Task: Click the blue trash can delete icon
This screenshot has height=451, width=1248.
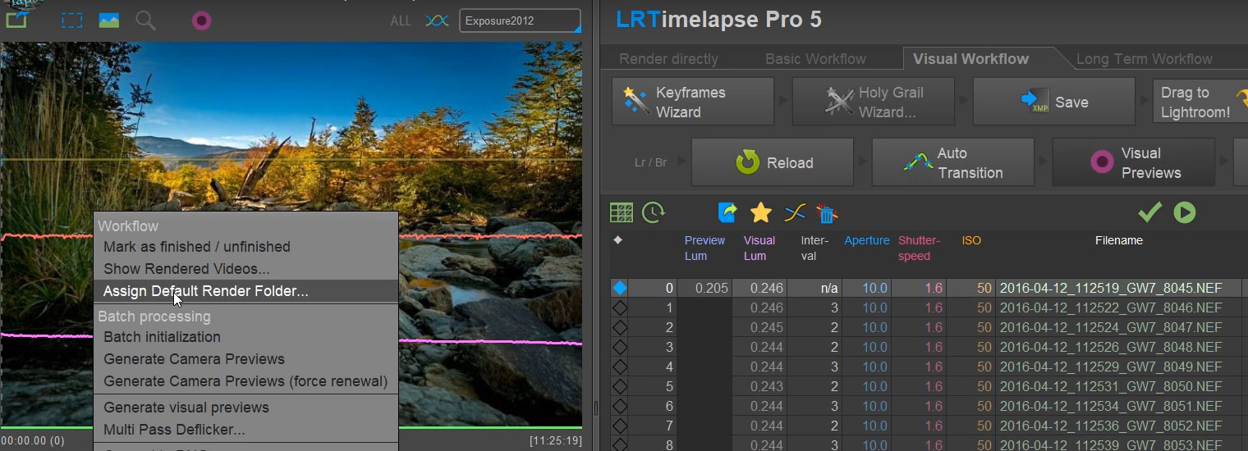Action: click(827, 213)
